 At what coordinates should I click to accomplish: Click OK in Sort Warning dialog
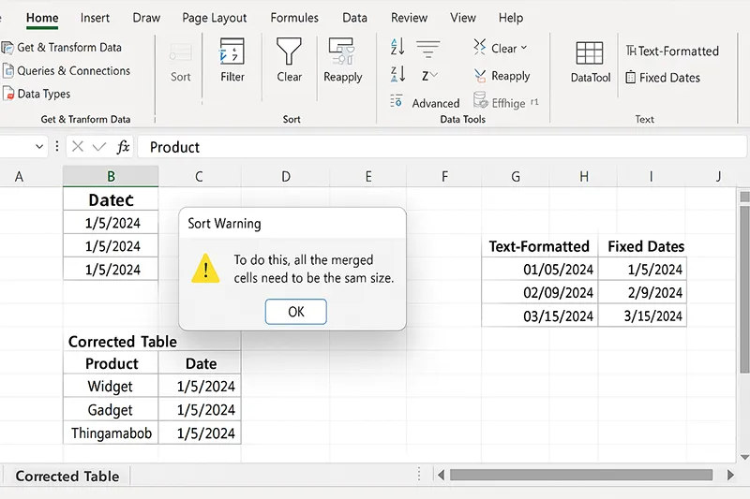[x=295, y=312]
